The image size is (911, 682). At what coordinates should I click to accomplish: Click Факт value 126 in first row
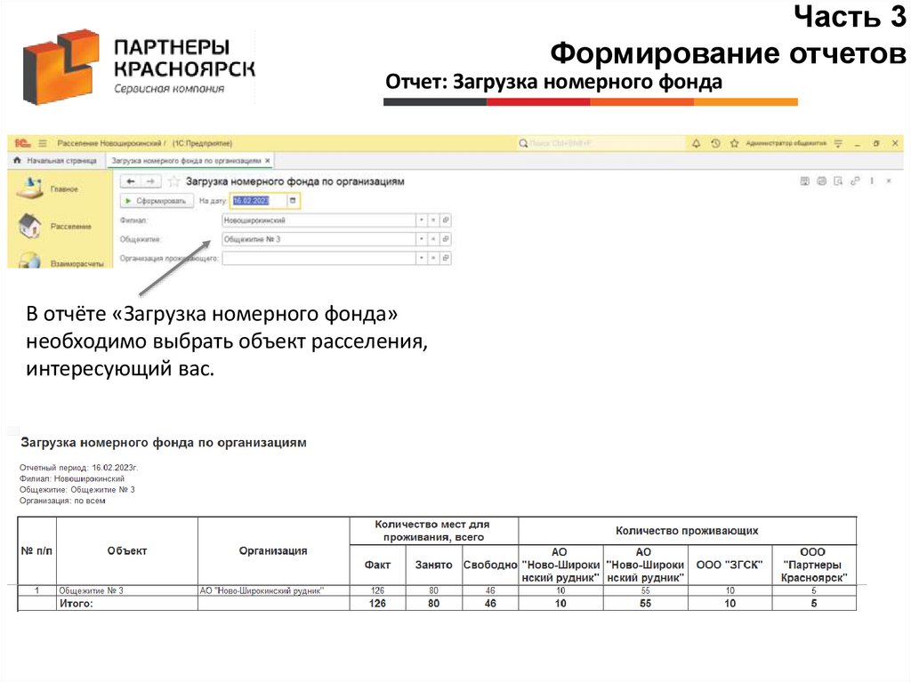377,590
